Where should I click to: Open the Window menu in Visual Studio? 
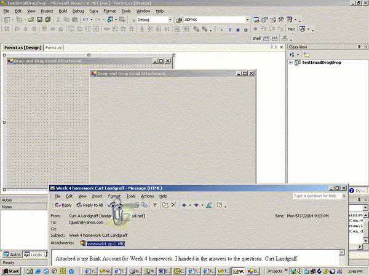click(x=143, y=11)
